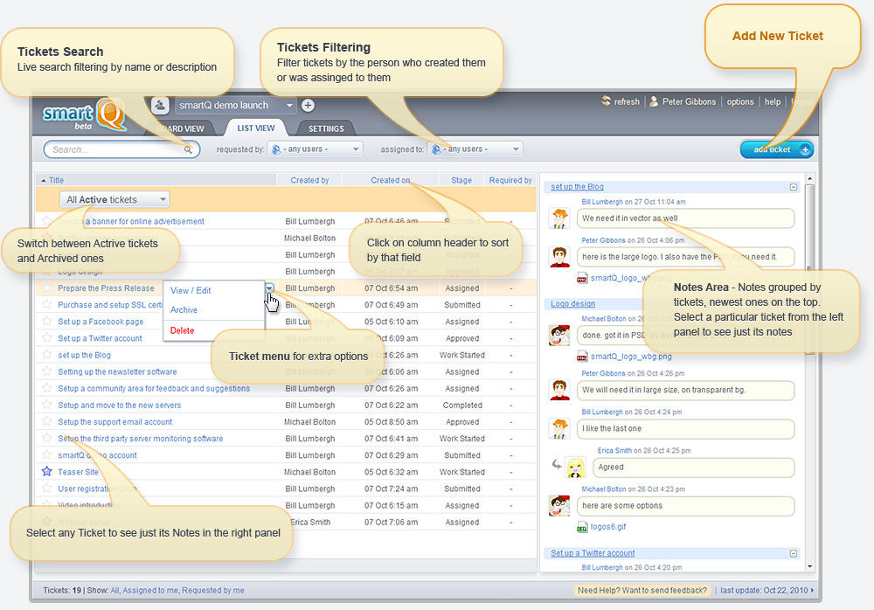874x610 pixels.
Task: Star the Set up a Facebook page ticket
Action: tap(47, 322)
